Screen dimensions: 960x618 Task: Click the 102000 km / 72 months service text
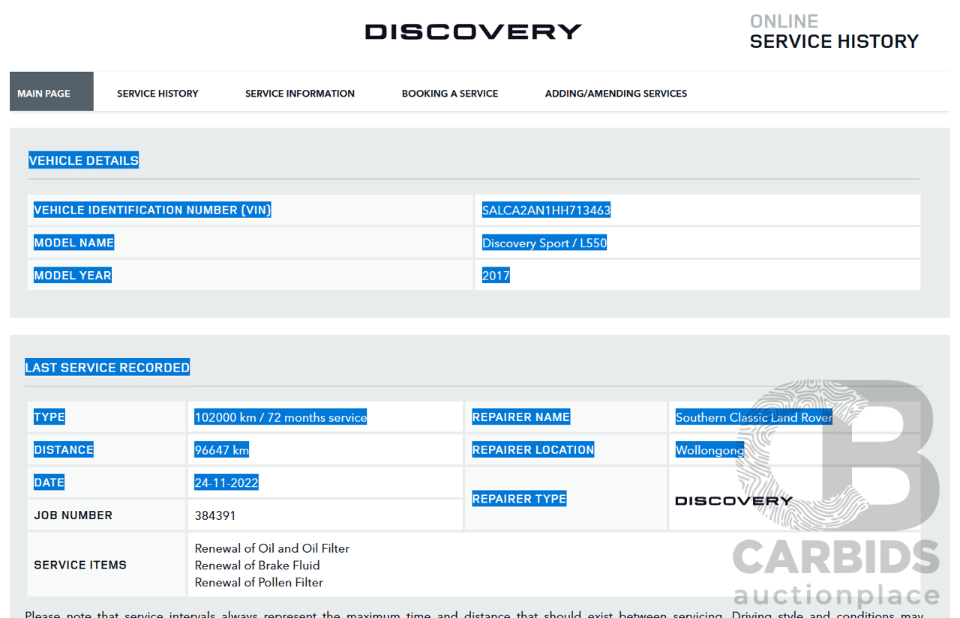click(x=280, y=417)
